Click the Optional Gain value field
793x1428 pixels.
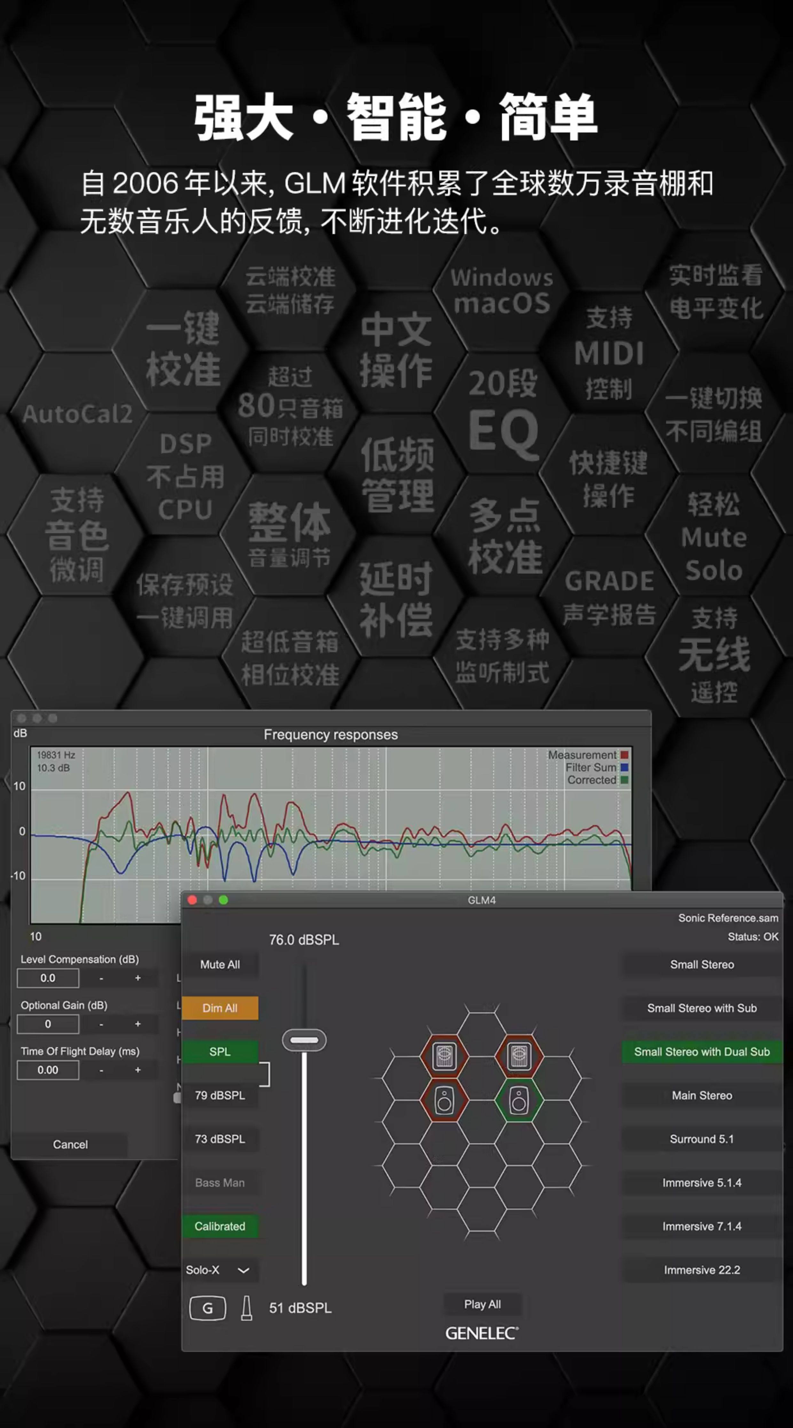[x=48, y=1024]
